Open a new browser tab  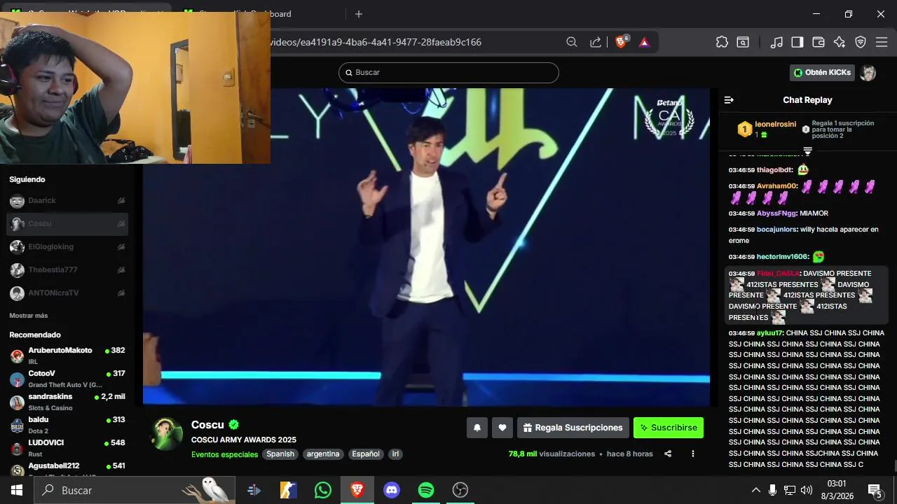[359, 14]
